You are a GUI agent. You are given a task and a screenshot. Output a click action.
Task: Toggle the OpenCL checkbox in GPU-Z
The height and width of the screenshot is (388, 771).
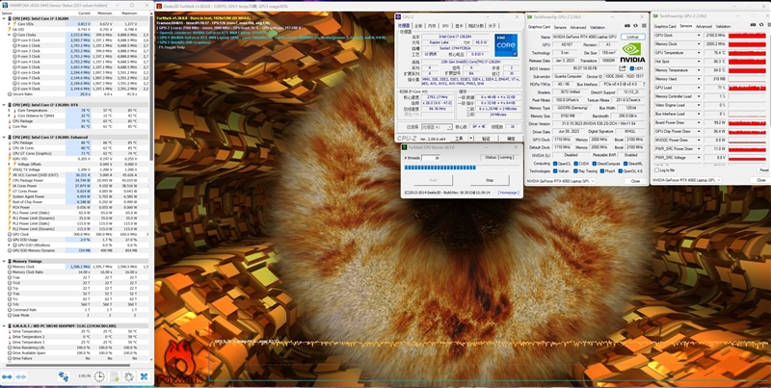[x=555, y=163]
